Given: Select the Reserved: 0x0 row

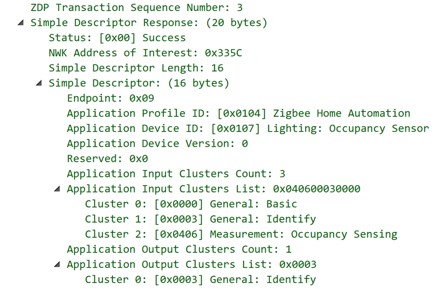Looking at the screenshot, I should point(108,159).
